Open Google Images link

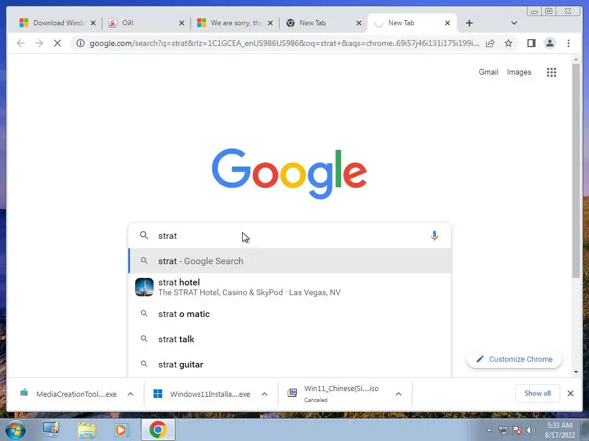519,72
